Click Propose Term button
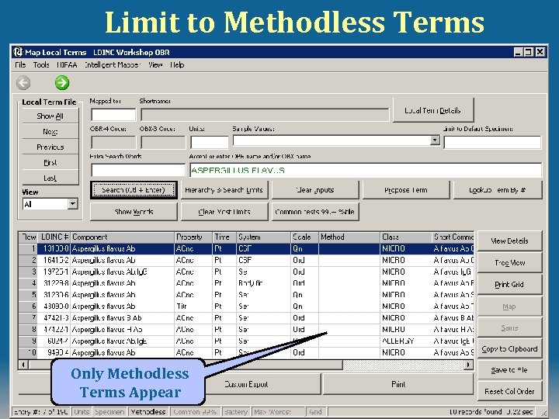559x419 pixels. pos(406,190)
